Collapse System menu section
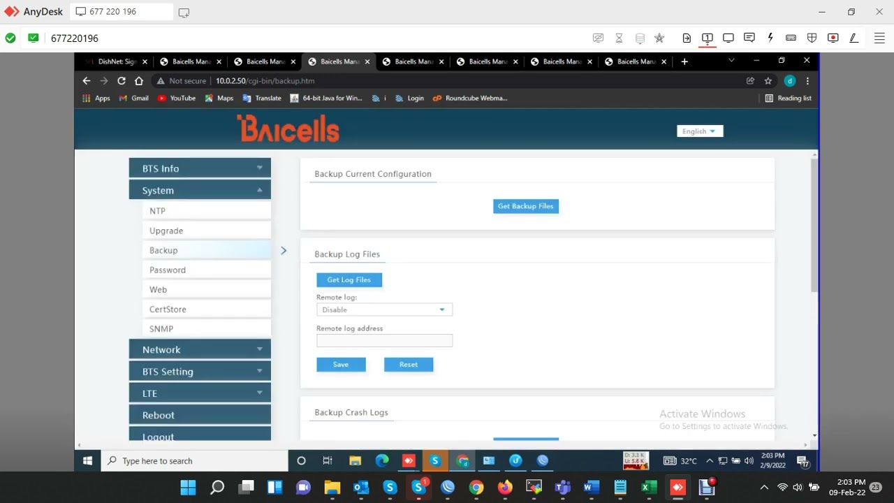Viewport: 894px width, 503px height. [x=200, y=190]
